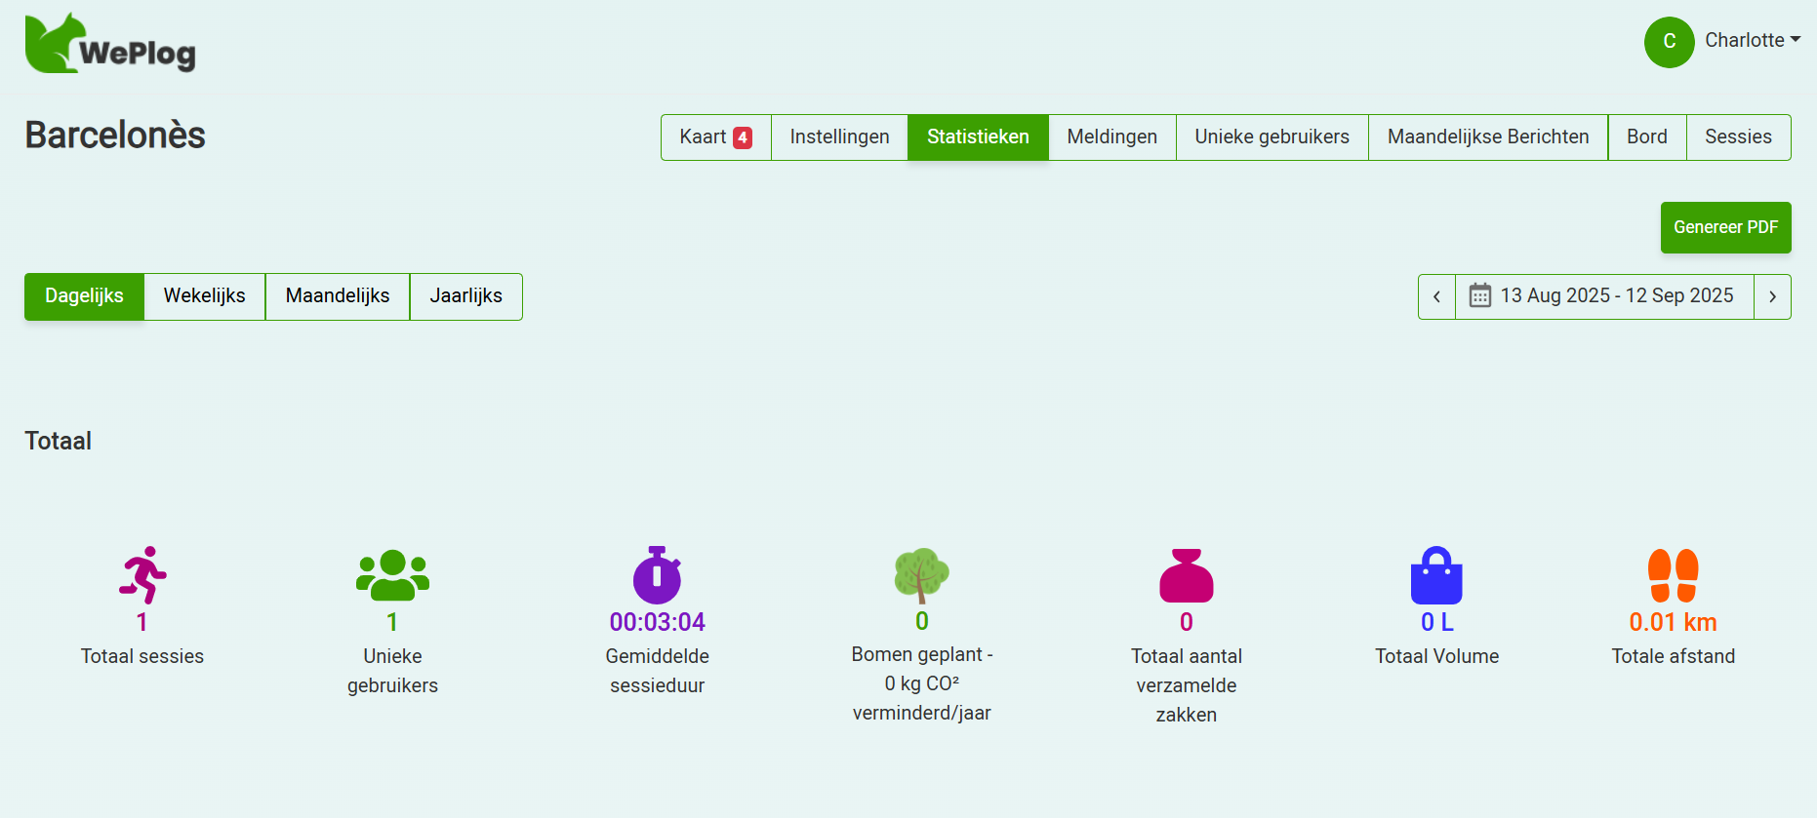The width and height of the screenshot is (1817, 818).
Task: Open the date range picker field
Action: point(1616,296)
